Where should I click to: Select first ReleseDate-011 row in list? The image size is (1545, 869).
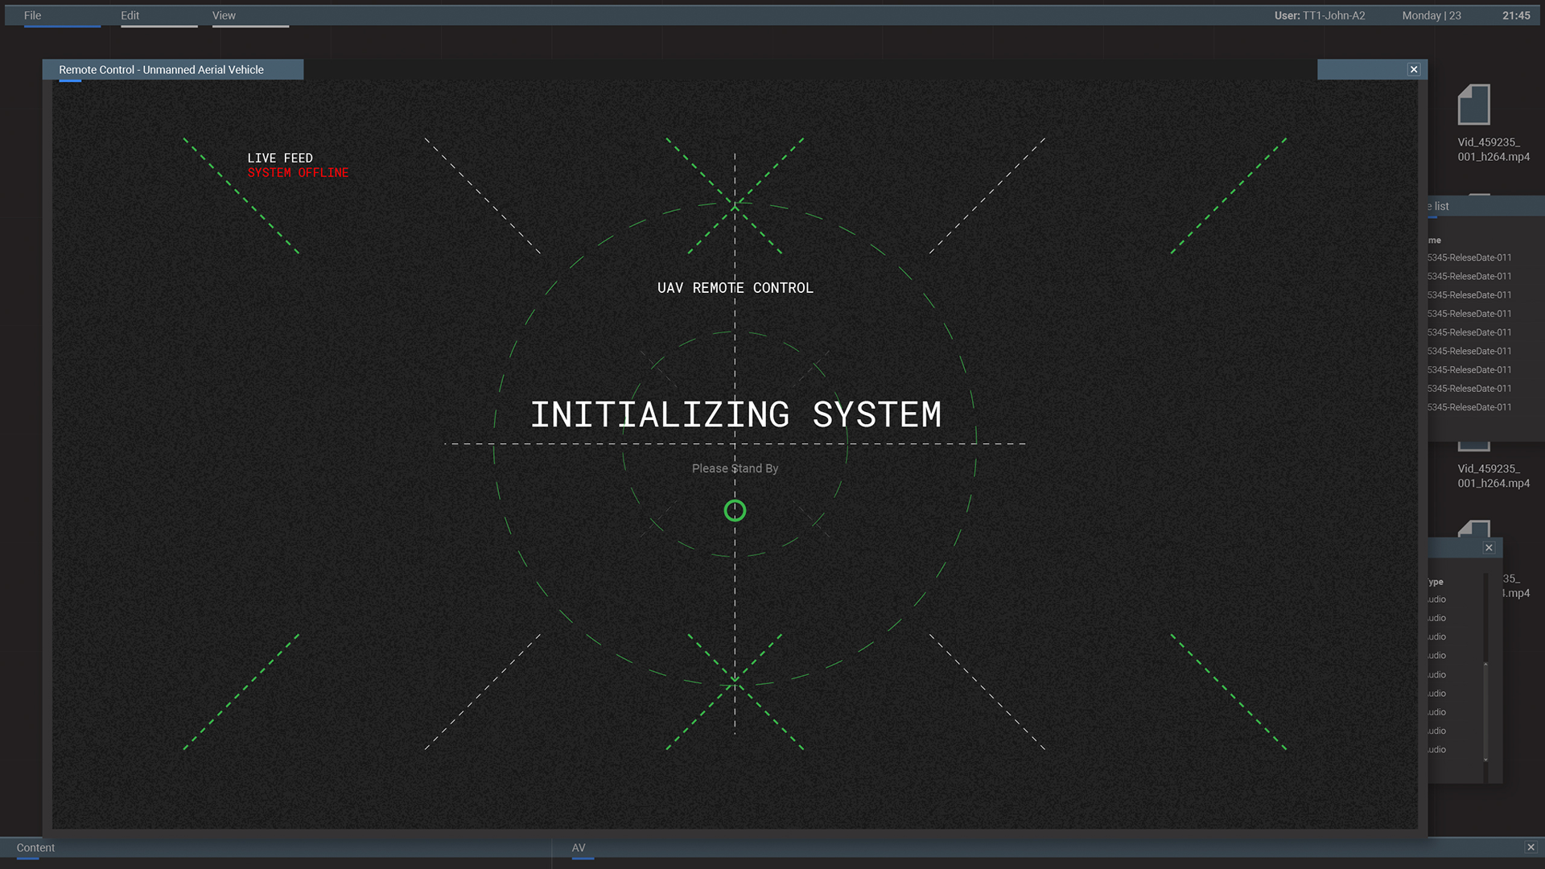click(1469, 258)
